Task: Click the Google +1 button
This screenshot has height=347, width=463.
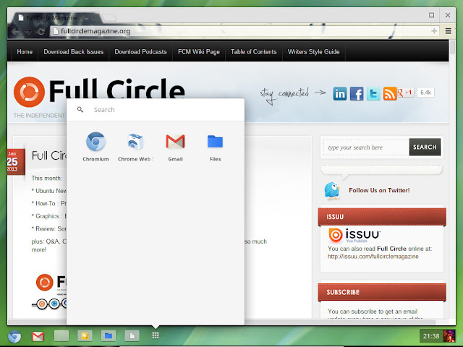Action: tap(406, 93)
